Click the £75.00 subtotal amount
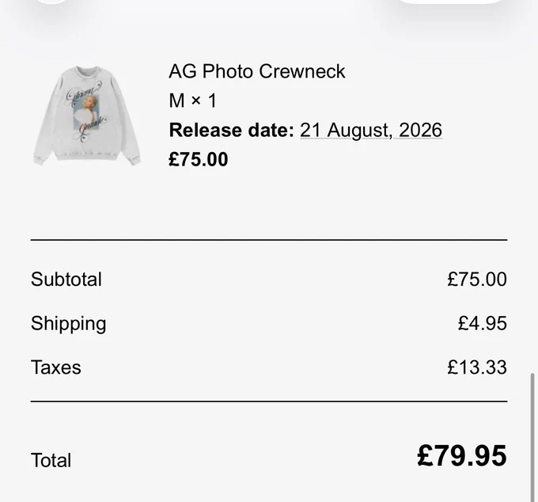This screenshot has height=502, width=538. 477,280
